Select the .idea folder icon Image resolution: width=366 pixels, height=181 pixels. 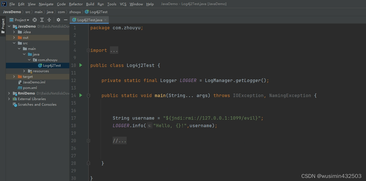click(20, 32)
